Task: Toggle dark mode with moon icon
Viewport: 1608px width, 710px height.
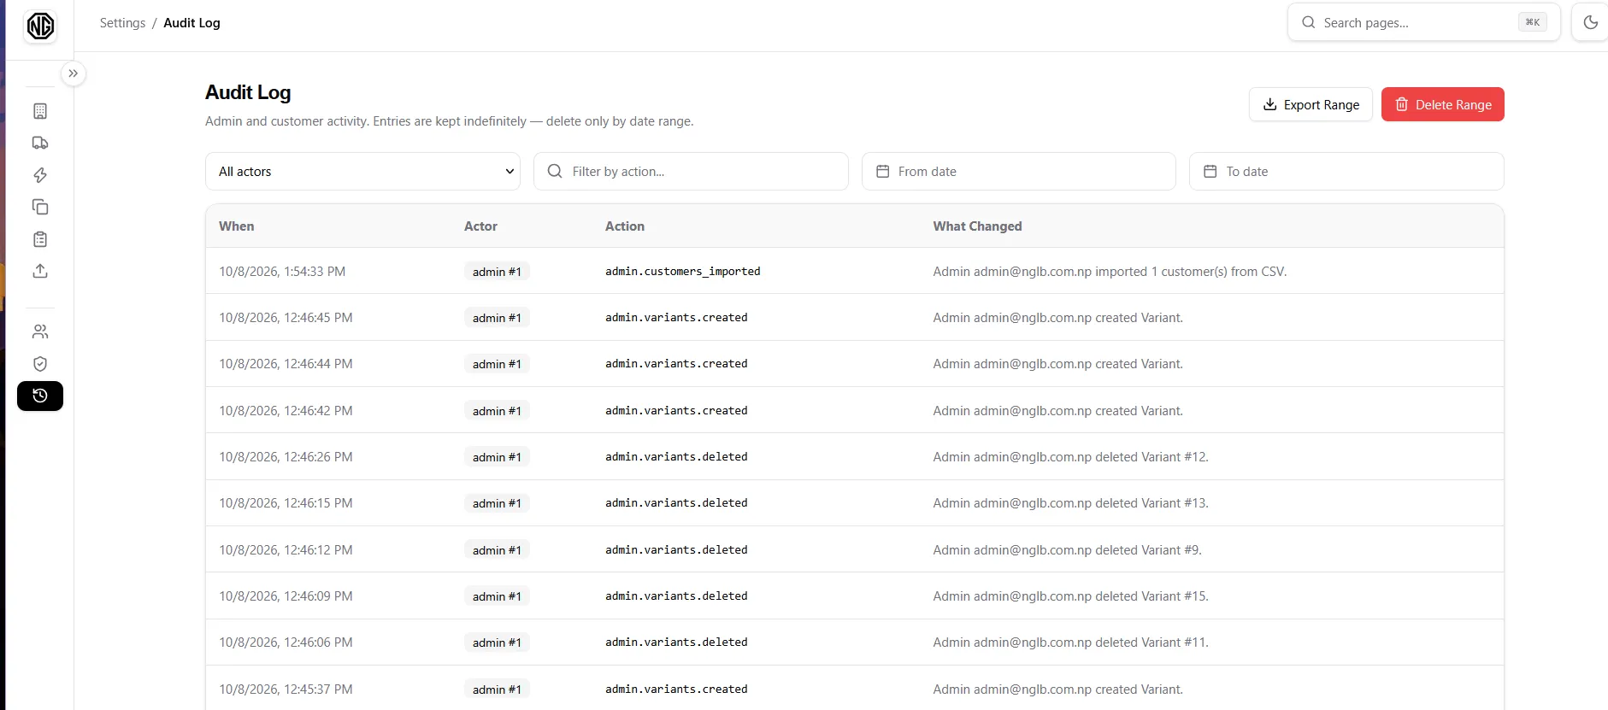Action: 1590,22
